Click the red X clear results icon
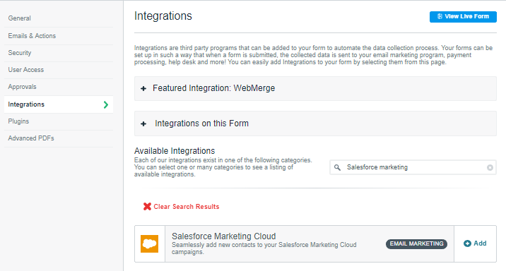Screen dimensions: 506x271 coord(147,207)
